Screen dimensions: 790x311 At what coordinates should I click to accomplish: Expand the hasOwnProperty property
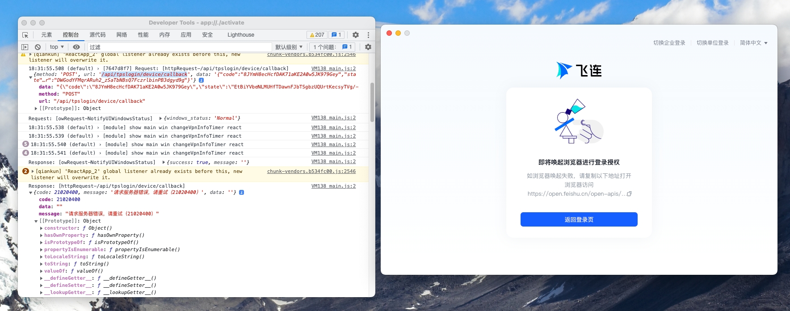pos(42,235)
